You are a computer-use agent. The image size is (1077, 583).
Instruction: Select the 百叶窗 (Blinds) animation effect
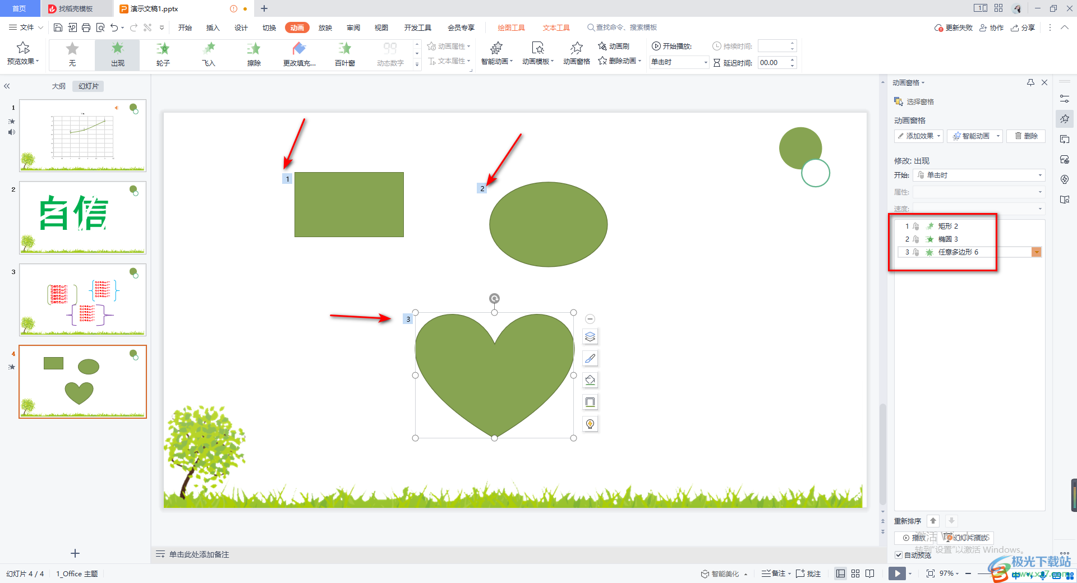coord(345,54)
